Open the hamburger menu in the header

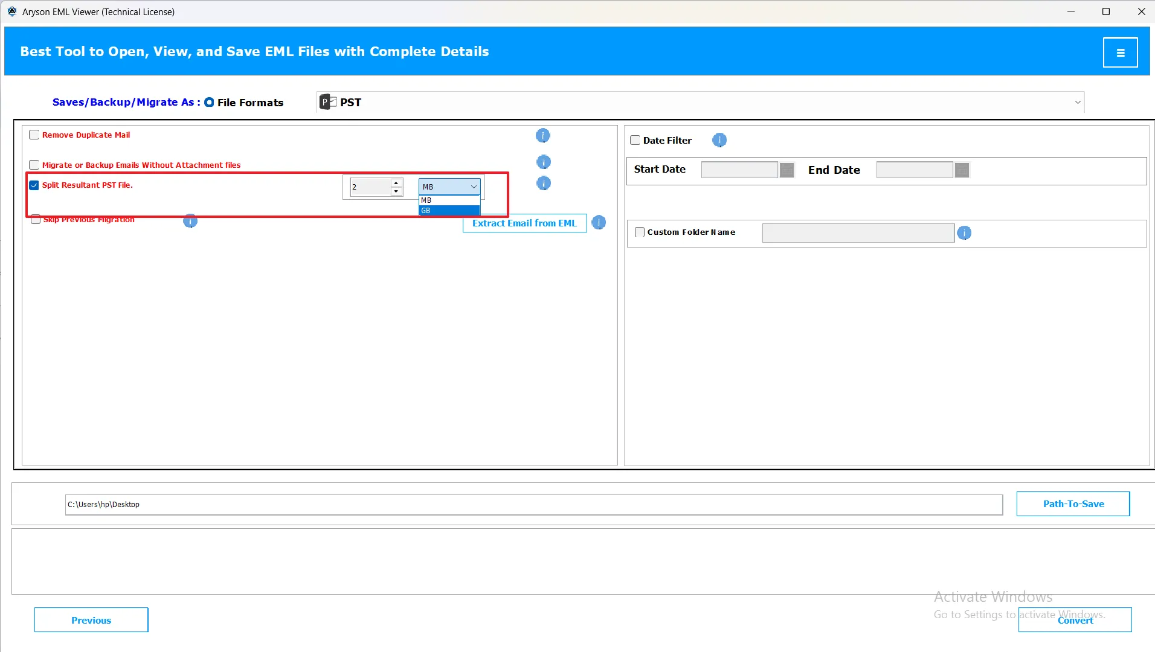tap(1120, 53)
